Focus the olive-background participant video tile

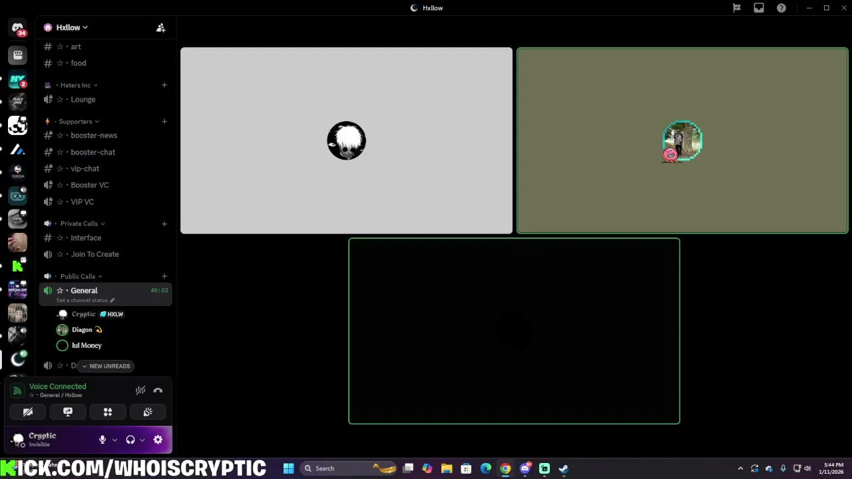tap(682, 140)
